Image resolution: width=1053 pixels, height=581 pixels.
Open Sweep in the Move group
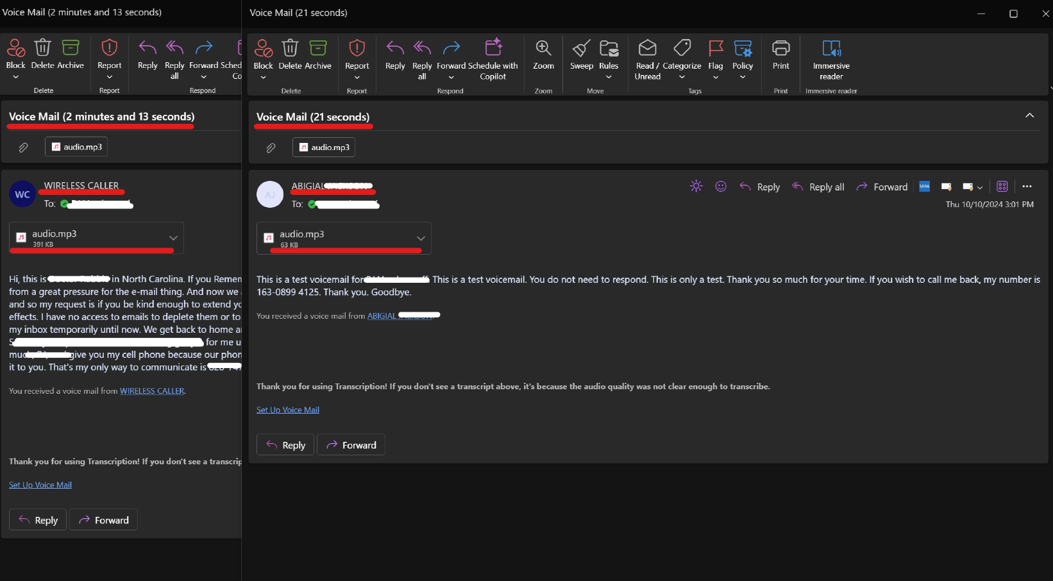582,55
